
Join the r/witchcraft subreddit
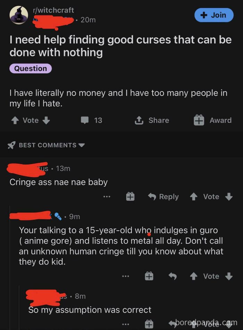pos(214,15)
